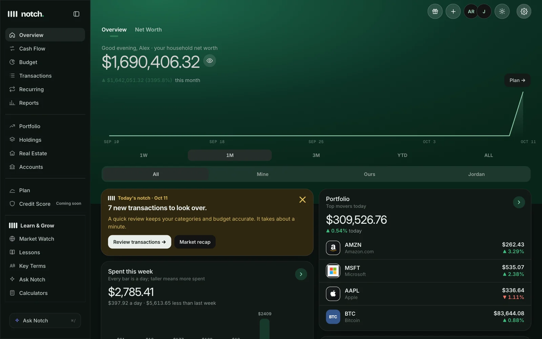Open settings gear icon
542x339 pixels.
coord(524,12)
